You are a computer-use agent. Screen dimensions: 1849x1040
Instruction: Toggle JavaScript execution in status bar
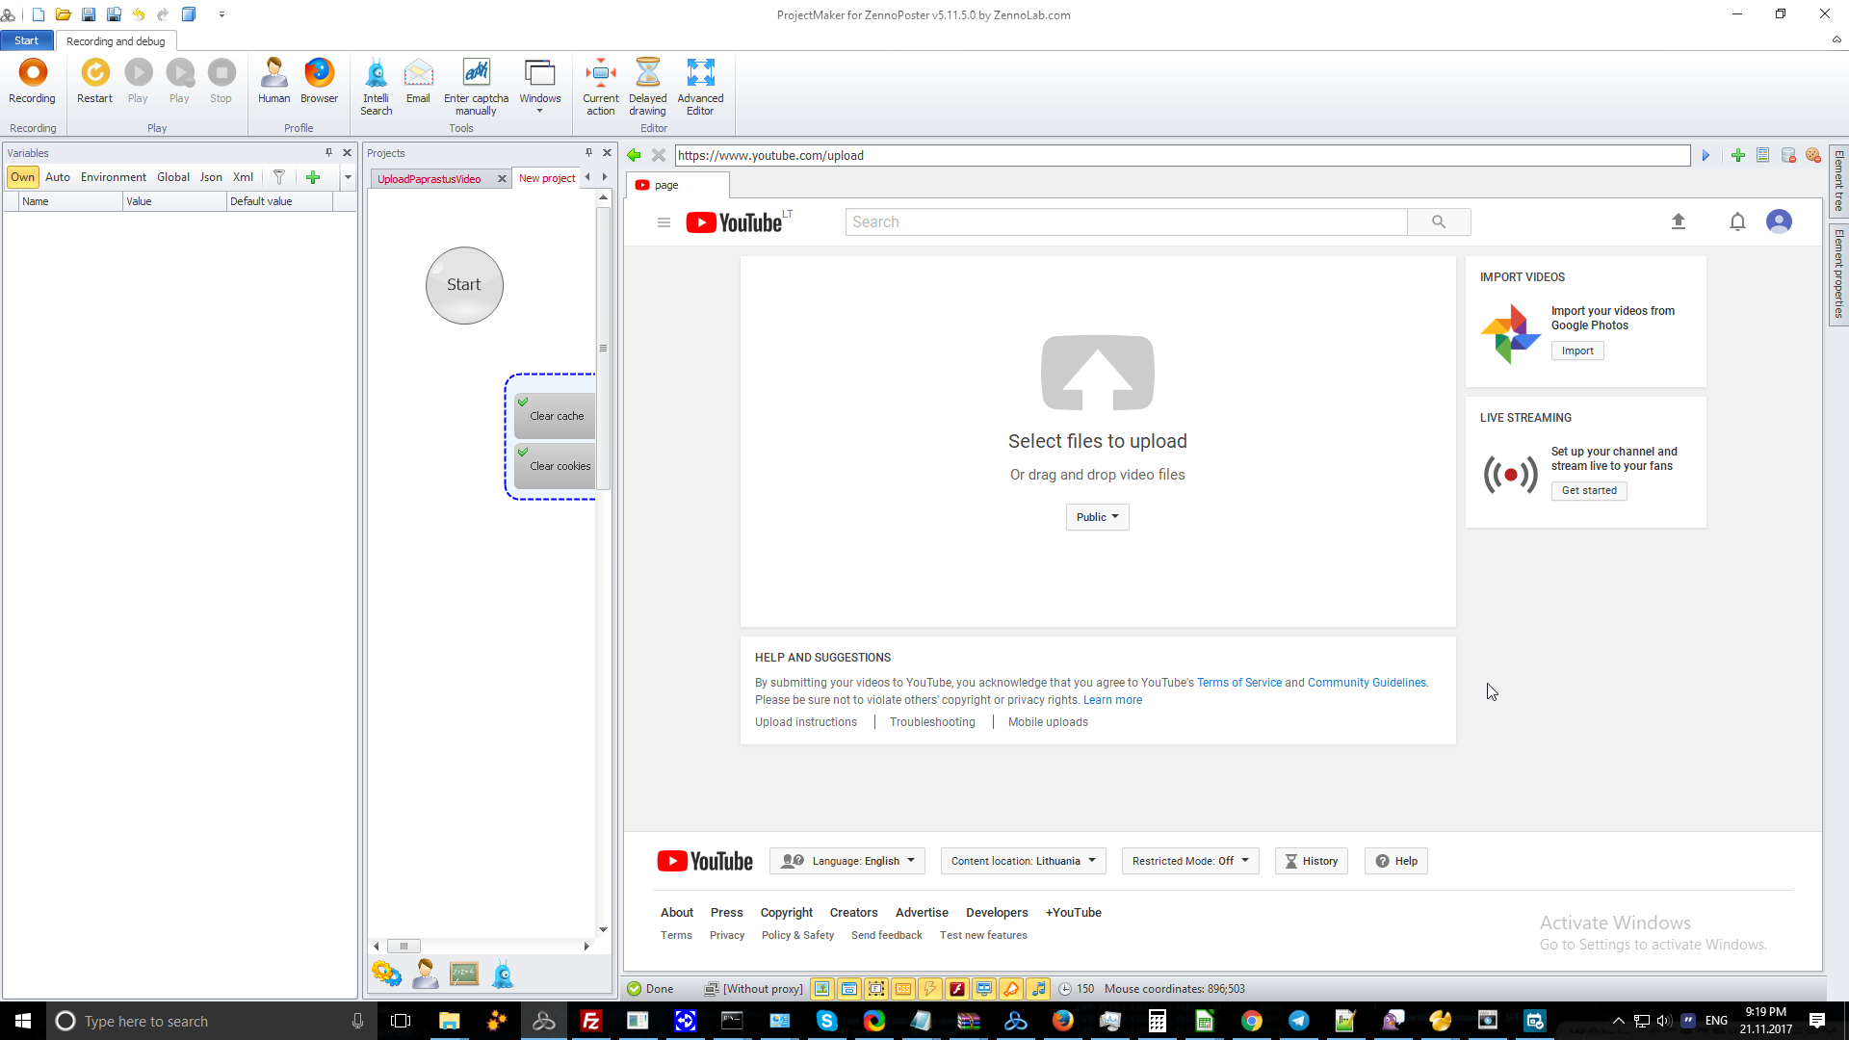point(930,989)
